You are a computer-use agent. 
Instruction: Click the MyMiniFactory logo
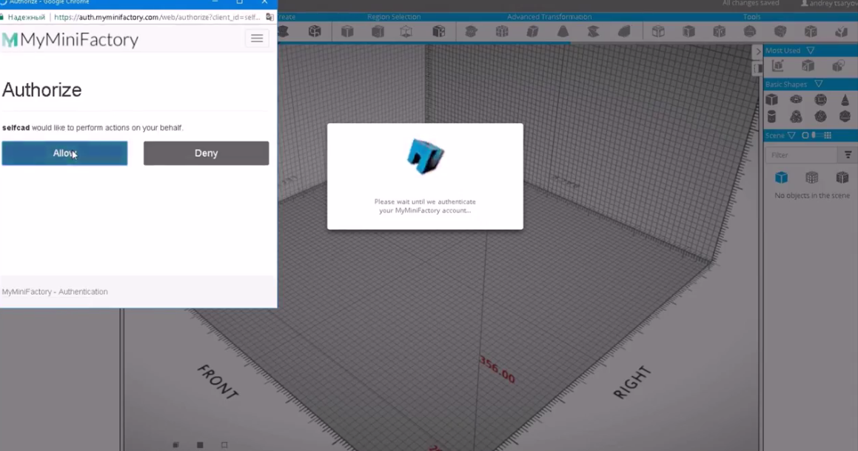click(70, 39)
